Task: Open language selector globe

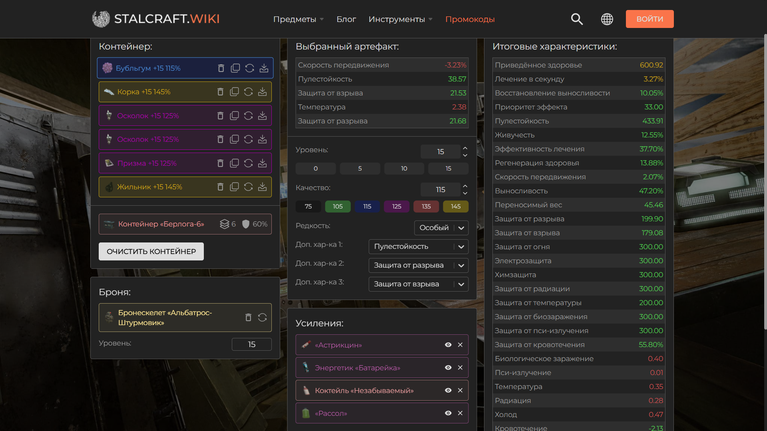Action: tap(607, 19)
